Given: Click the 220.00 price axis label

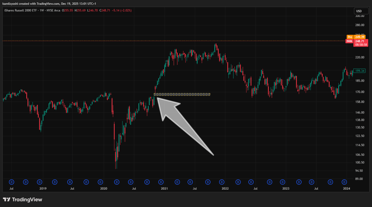Looking at the screenshot, I should click(360, 57).
